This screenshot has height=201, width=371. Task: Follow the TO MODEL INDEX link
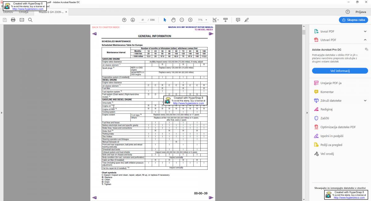point(204,30)
